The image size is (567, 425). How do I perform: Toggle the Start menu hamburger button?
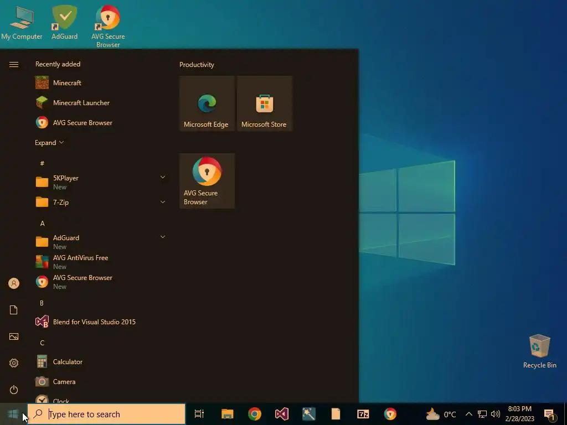pos(14,64)
